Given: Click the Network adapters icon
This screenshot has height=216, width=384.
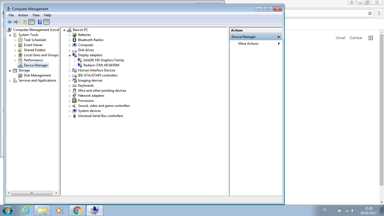Looking at the screenshot, I should click(74, 96).
